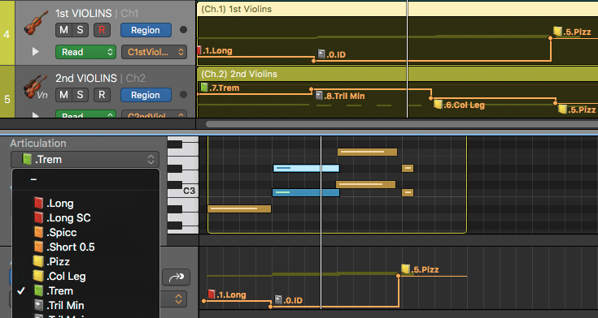Click the .5.Pizz icon in 1st Violins lane

(557, 31)
